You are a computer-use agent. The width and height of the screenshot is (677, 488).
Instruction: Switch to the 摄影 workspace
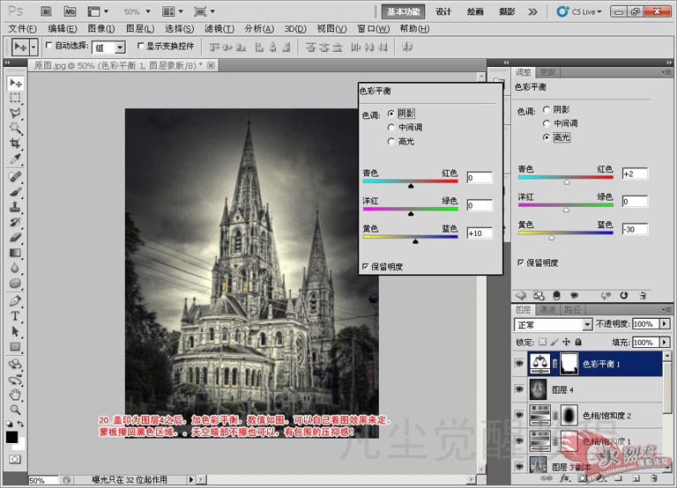point(507,11)
